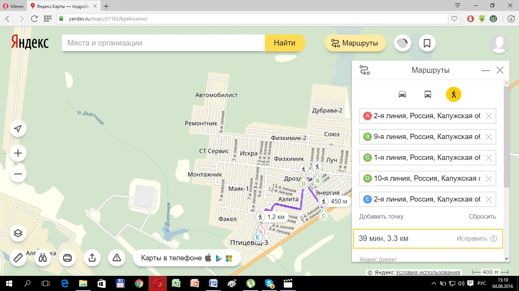
Task: Close the Маршруты panel
Action: [500, 70]
